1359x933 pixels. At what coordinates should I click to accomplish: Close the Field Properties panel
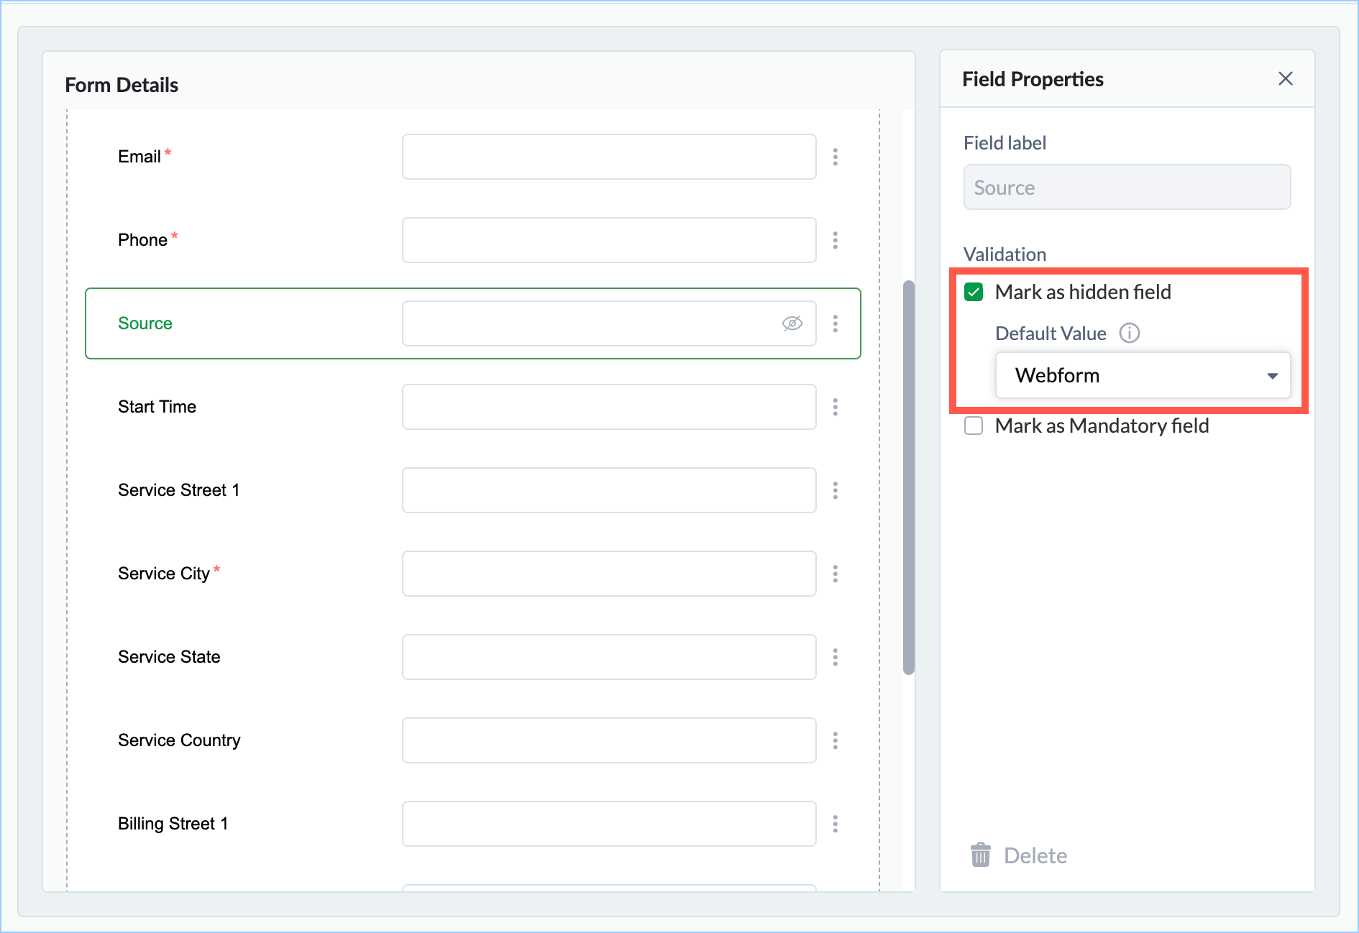pyautogui.click(x=1285, y=79)
